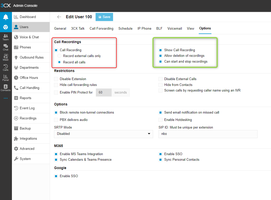Go back using the left arrow

59,17
